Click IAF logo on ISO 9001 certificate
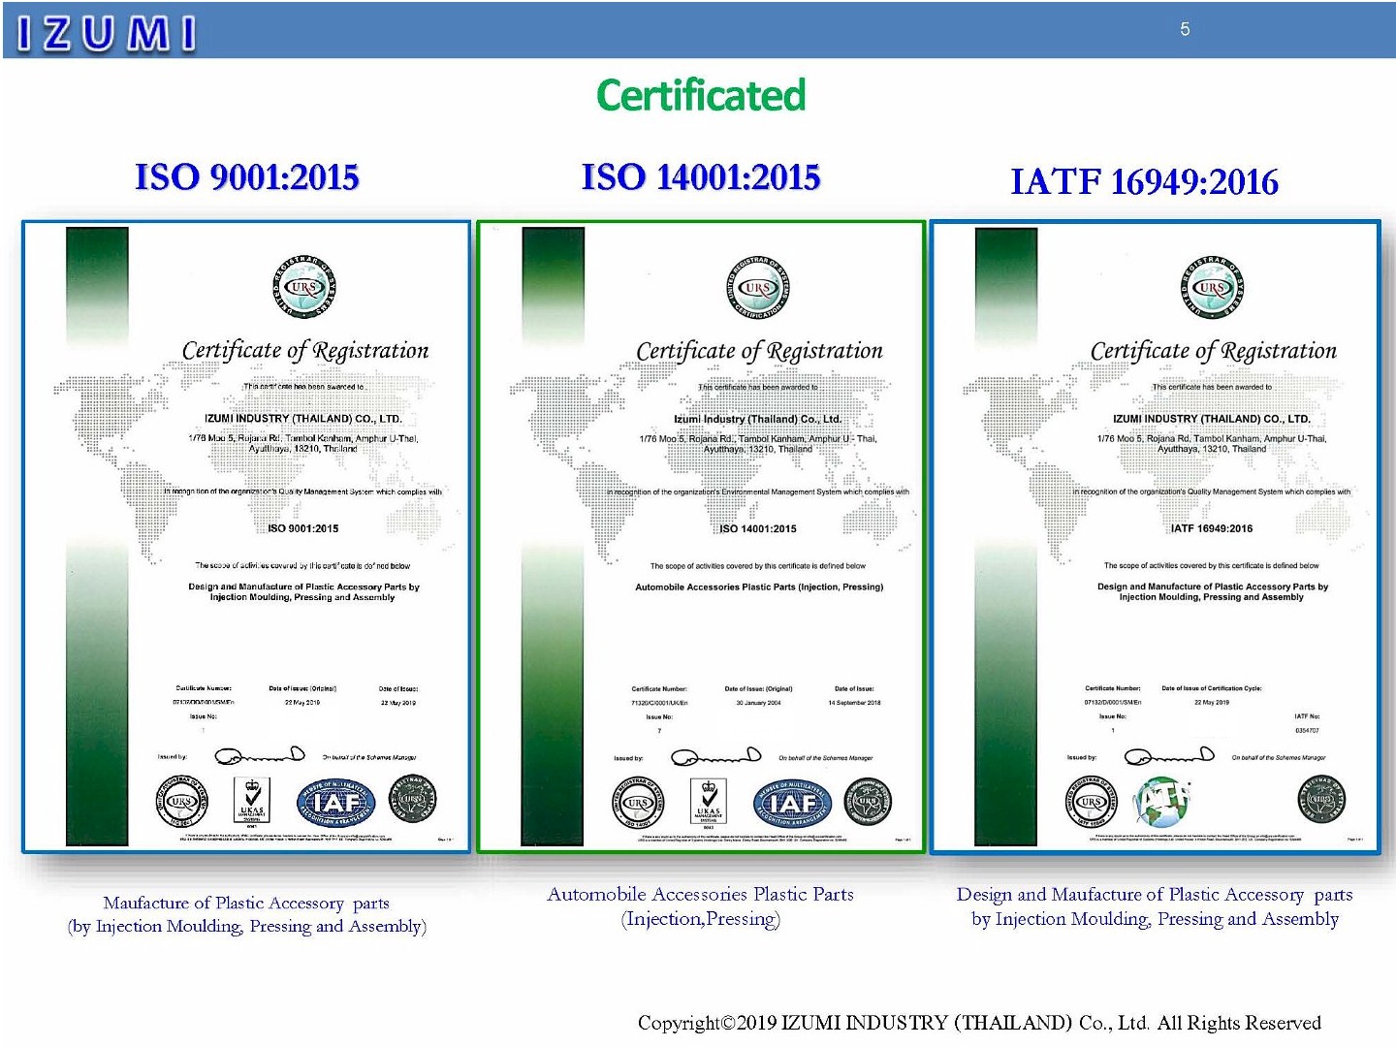The width and height of the screenshot is (1396, 1047). [x=335, y=802]
